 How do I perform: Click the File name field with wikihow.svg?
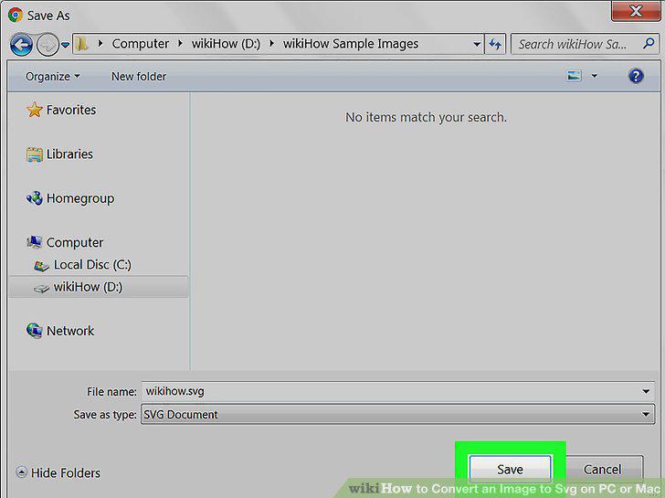[x=398, y=391]
